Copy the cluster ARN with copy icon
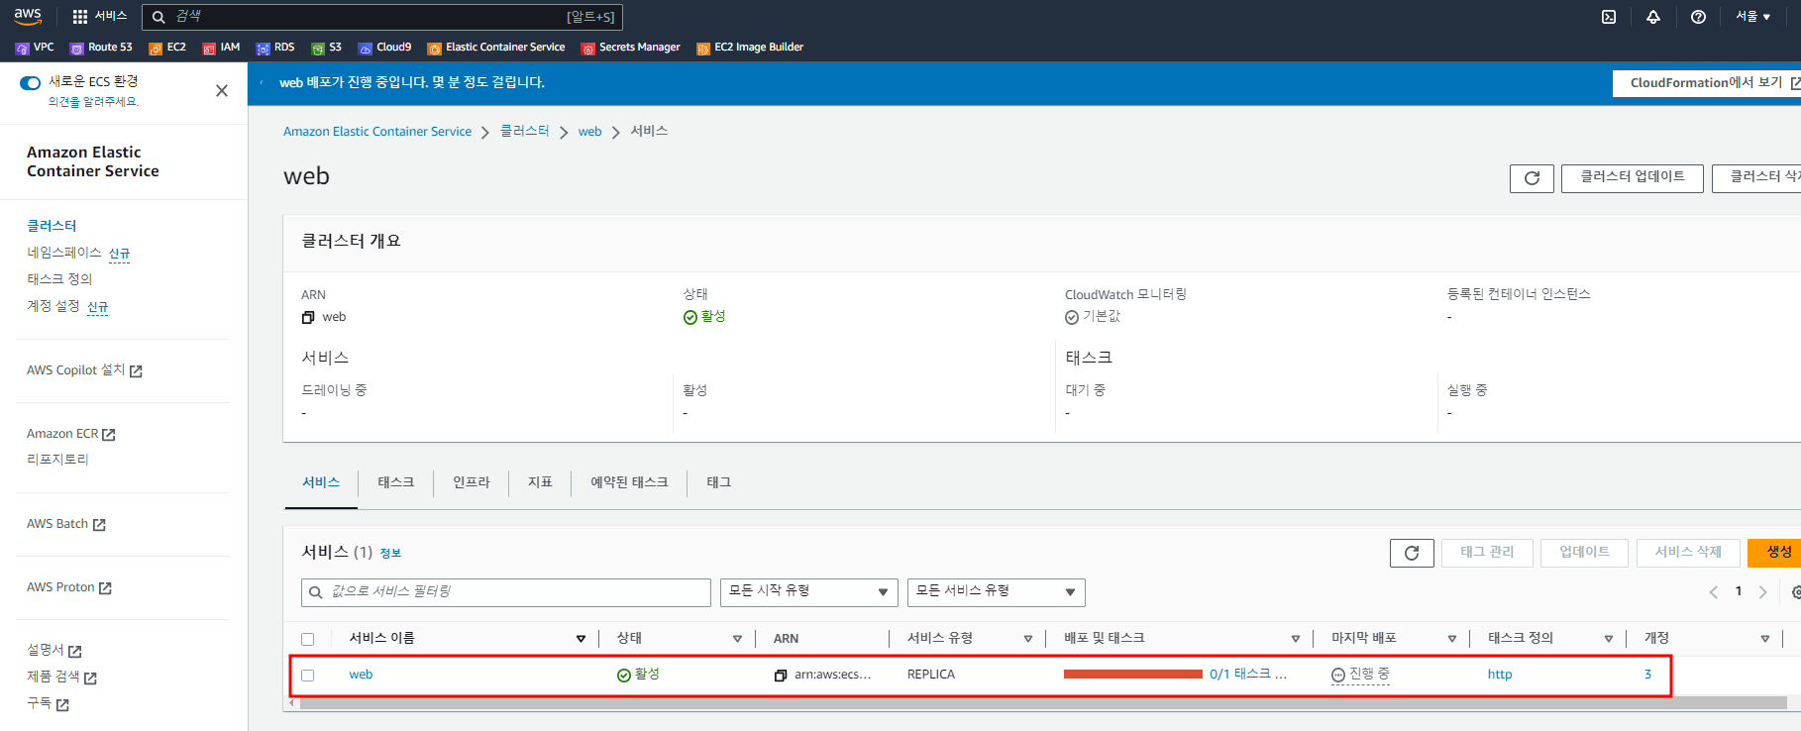1801x731 pixels. 308,317
